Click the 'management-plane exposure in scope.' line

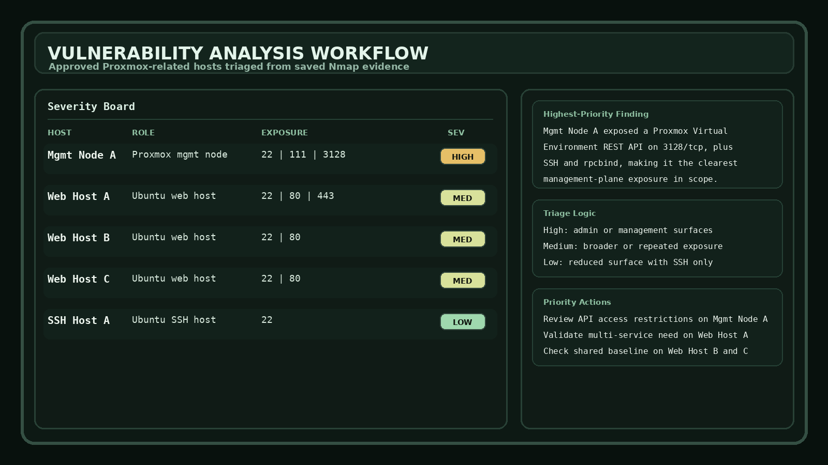[630, 179]
